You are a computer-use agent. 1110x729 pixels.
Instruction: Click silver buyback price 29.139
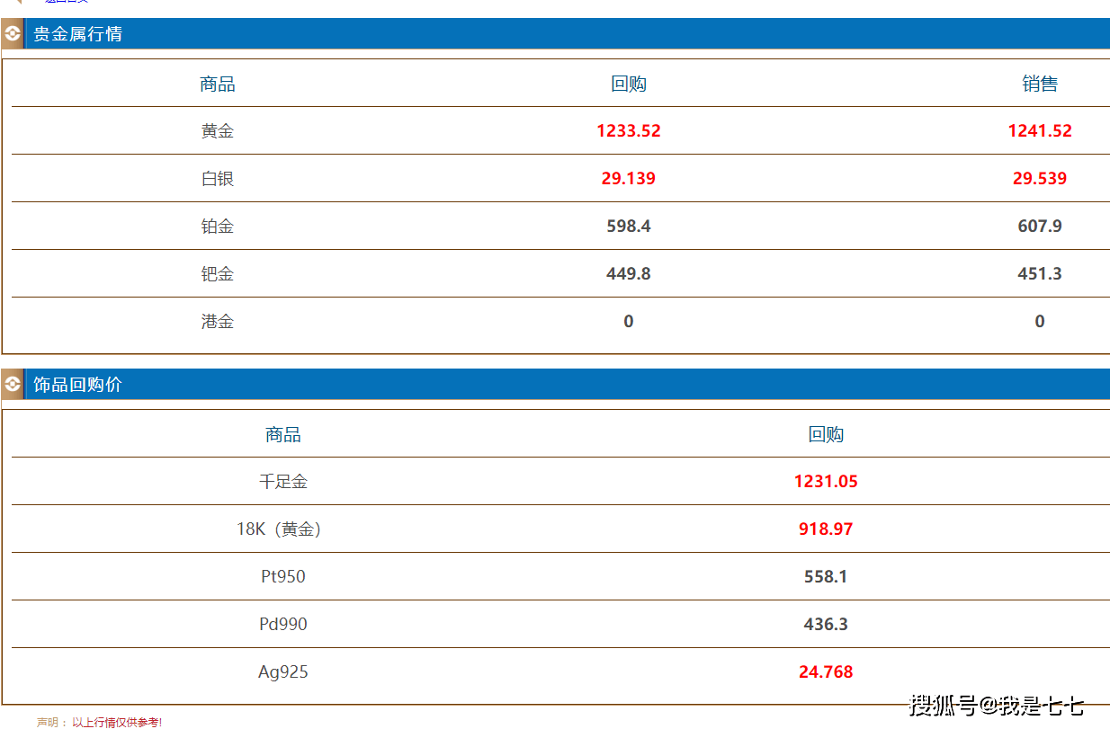point(628,179)
